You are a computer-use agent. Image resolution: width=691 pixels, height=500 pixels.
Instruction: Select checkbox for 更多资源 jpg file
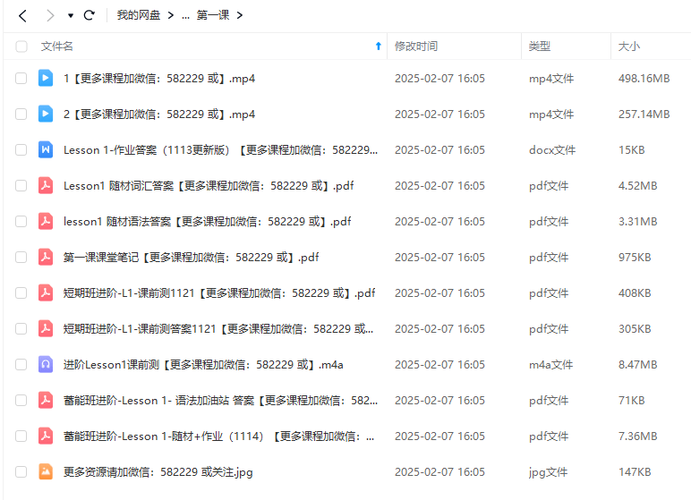point(21,471)
